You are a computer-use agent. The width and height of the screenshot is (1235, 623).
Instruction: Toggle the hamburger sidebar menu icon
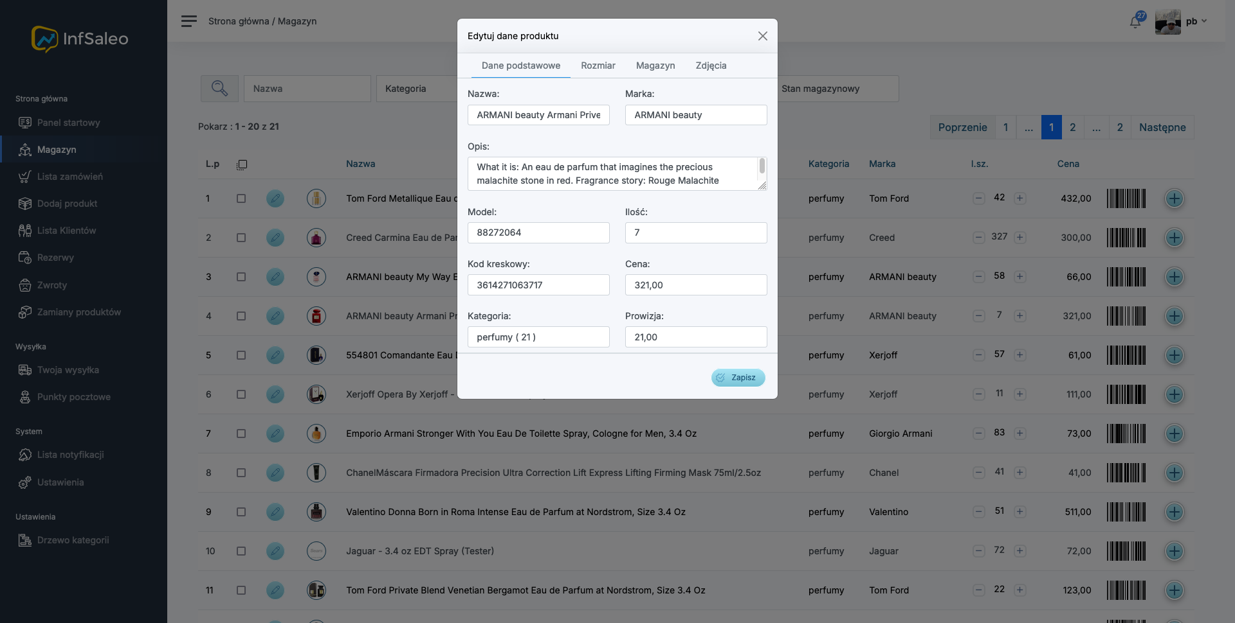188,21
